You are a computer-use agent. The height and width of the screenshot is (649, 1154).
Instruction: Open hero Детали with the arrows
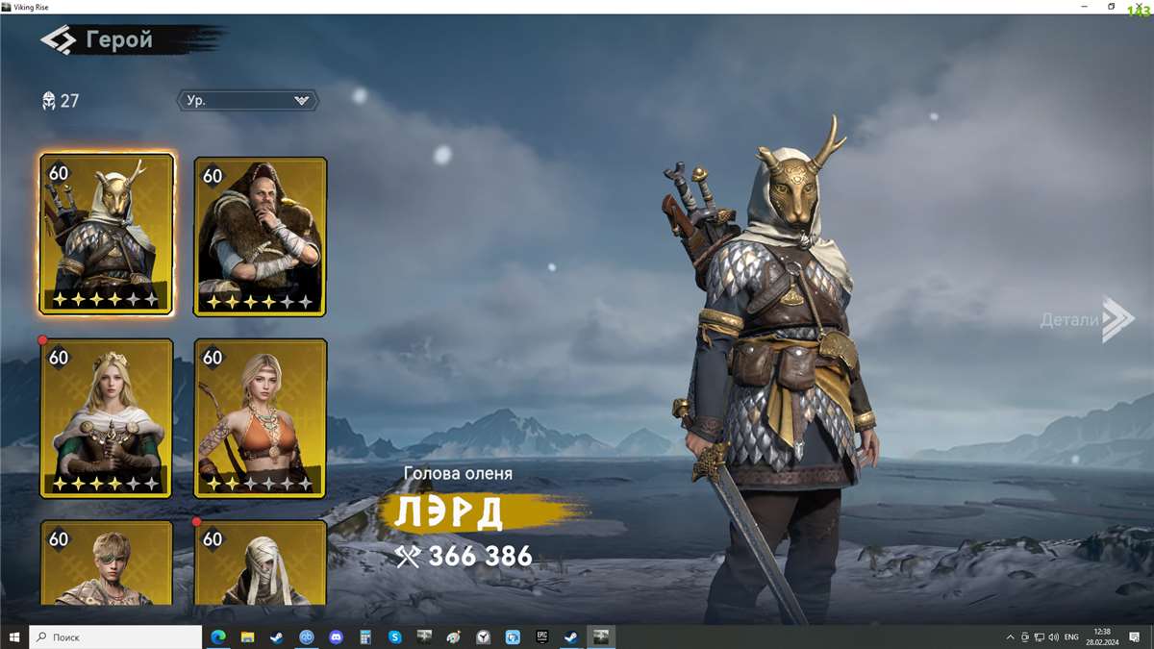(1088, 319)
